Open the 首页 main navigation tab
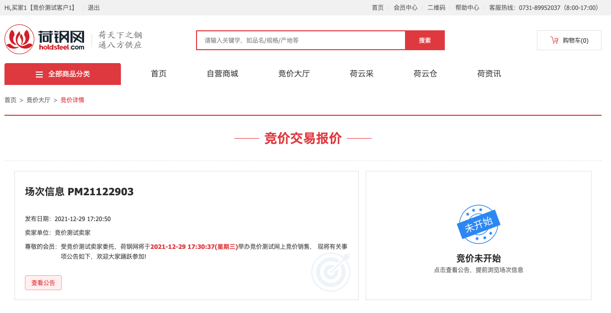The width and height of the screenshot is (611, 313). tap(159, 74)
